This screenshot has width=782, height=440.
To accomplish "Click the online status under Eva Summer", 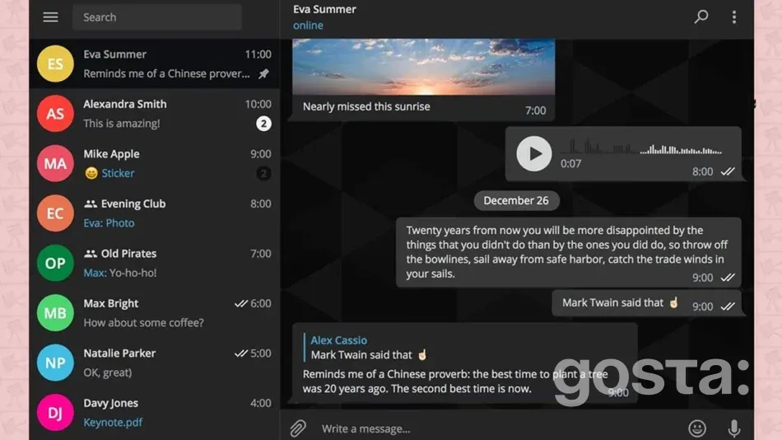I will point(308,26).
